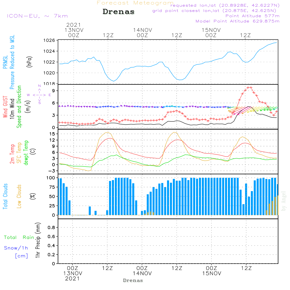Click the '15' temperature axis value

tap(52, 134)
